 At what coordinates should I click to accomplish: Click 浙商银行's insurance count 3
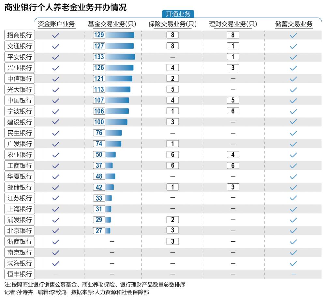pos(172,241)
